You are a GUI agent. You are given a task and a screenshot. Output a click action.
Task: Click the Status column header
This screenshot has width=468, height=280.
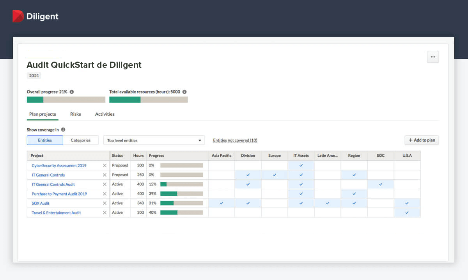(121, 156)
